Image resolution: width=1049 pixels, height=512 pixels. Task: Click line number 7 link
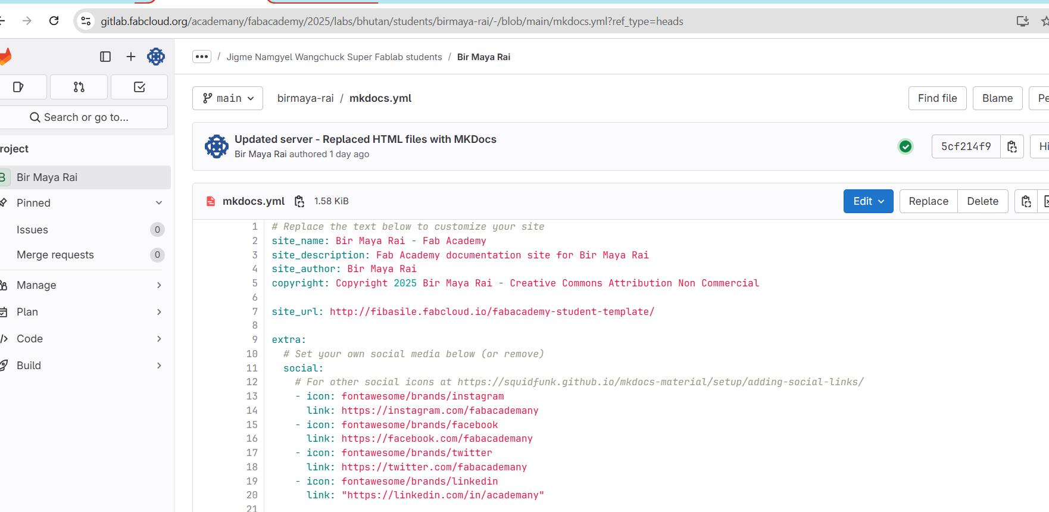point(255,311)
